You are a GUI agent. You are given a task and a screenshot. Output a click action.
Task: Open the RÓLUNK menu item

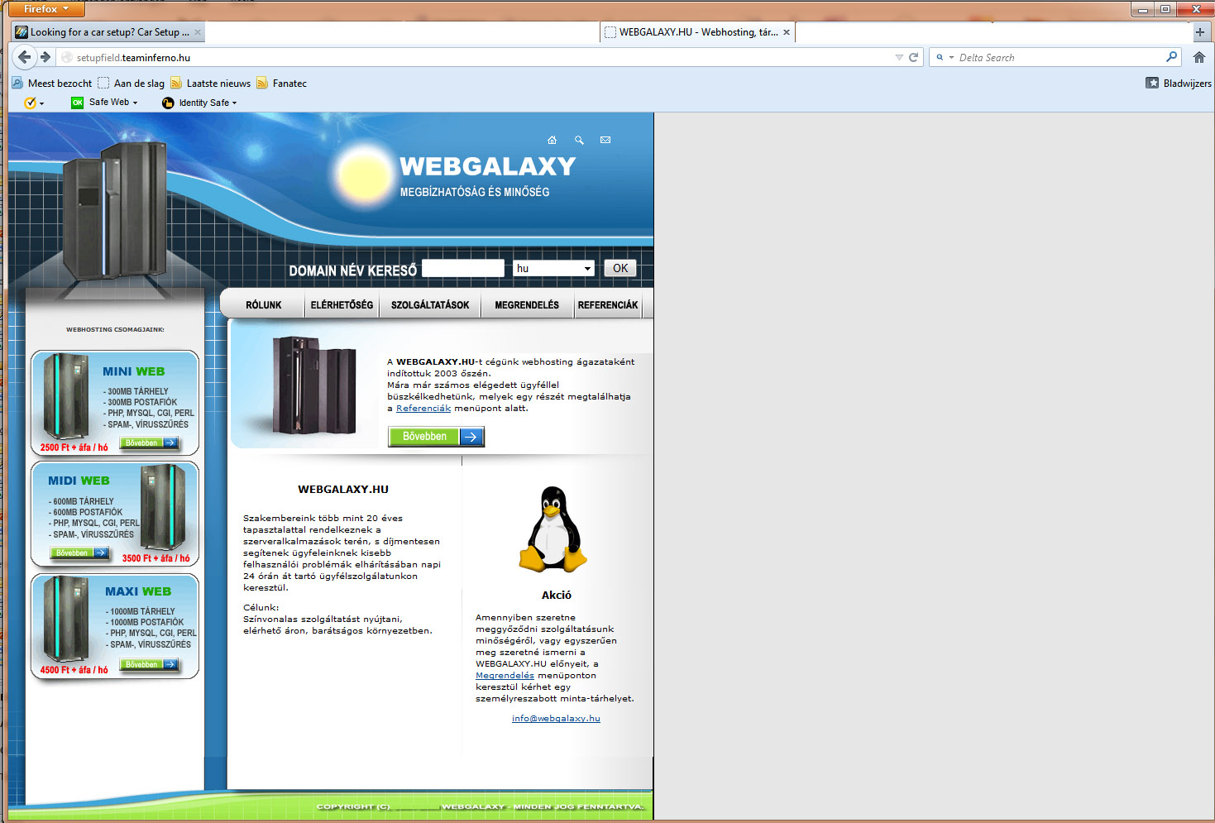(x=264, y=305)
